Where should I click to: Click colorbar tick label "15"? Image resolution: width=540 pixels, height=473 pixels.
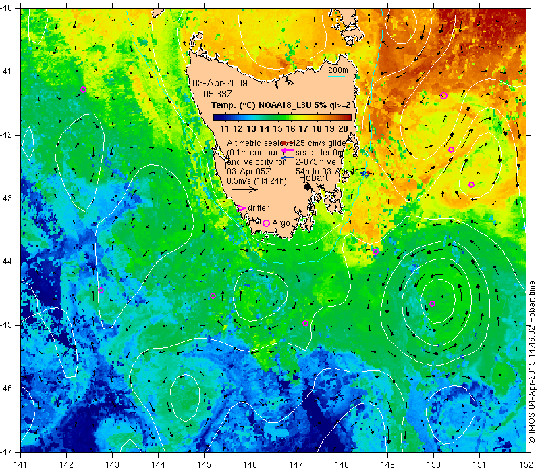pos(277,129)
